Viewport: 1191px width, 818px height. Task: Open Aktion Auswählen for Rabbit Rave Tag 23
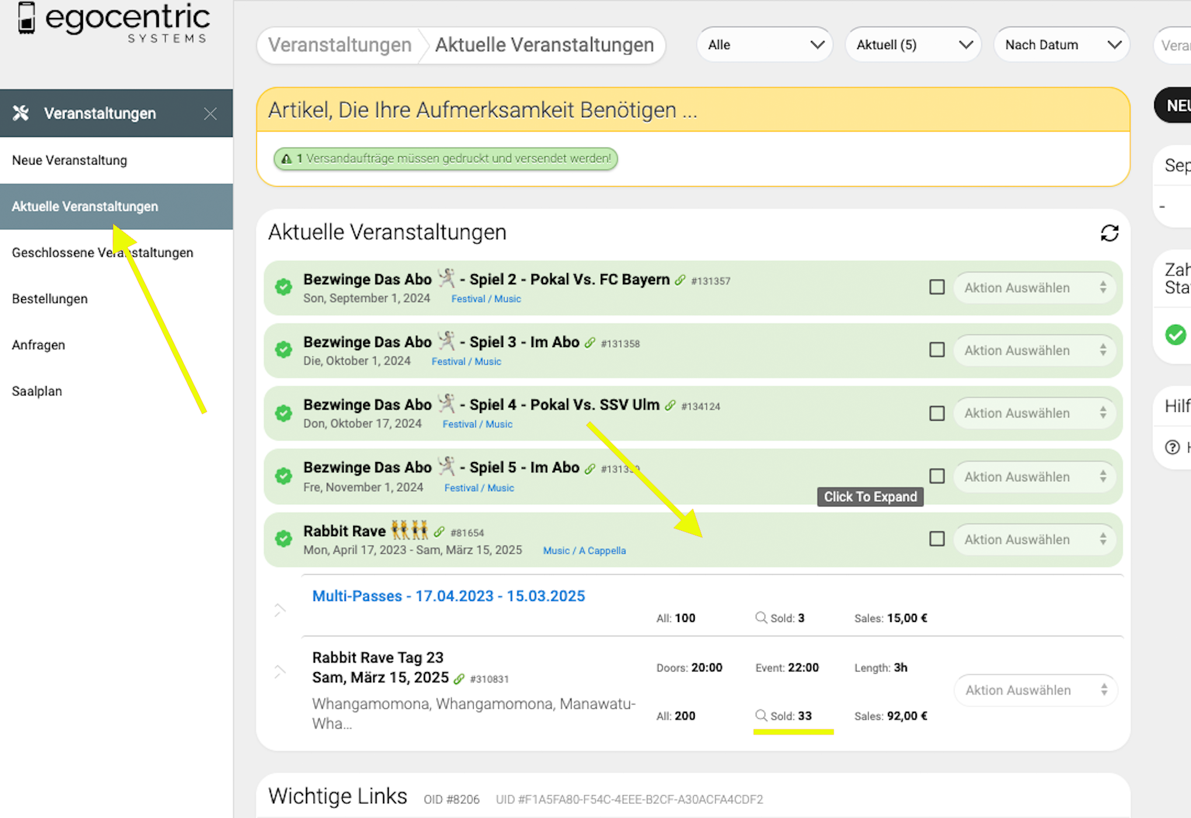pos(1035,690)
